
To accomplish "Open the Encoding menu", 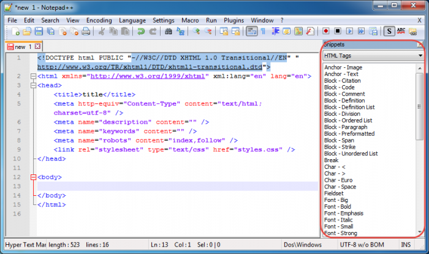I will pos(99,20).
